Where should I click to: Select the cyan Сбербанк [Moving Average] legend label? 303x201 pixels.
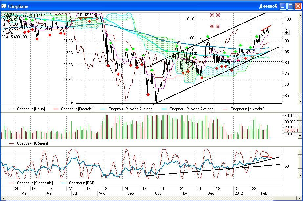click(192, 109)
